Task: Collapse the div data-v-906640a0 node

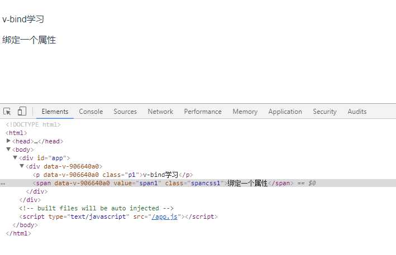Action: [x=22, y=166]
